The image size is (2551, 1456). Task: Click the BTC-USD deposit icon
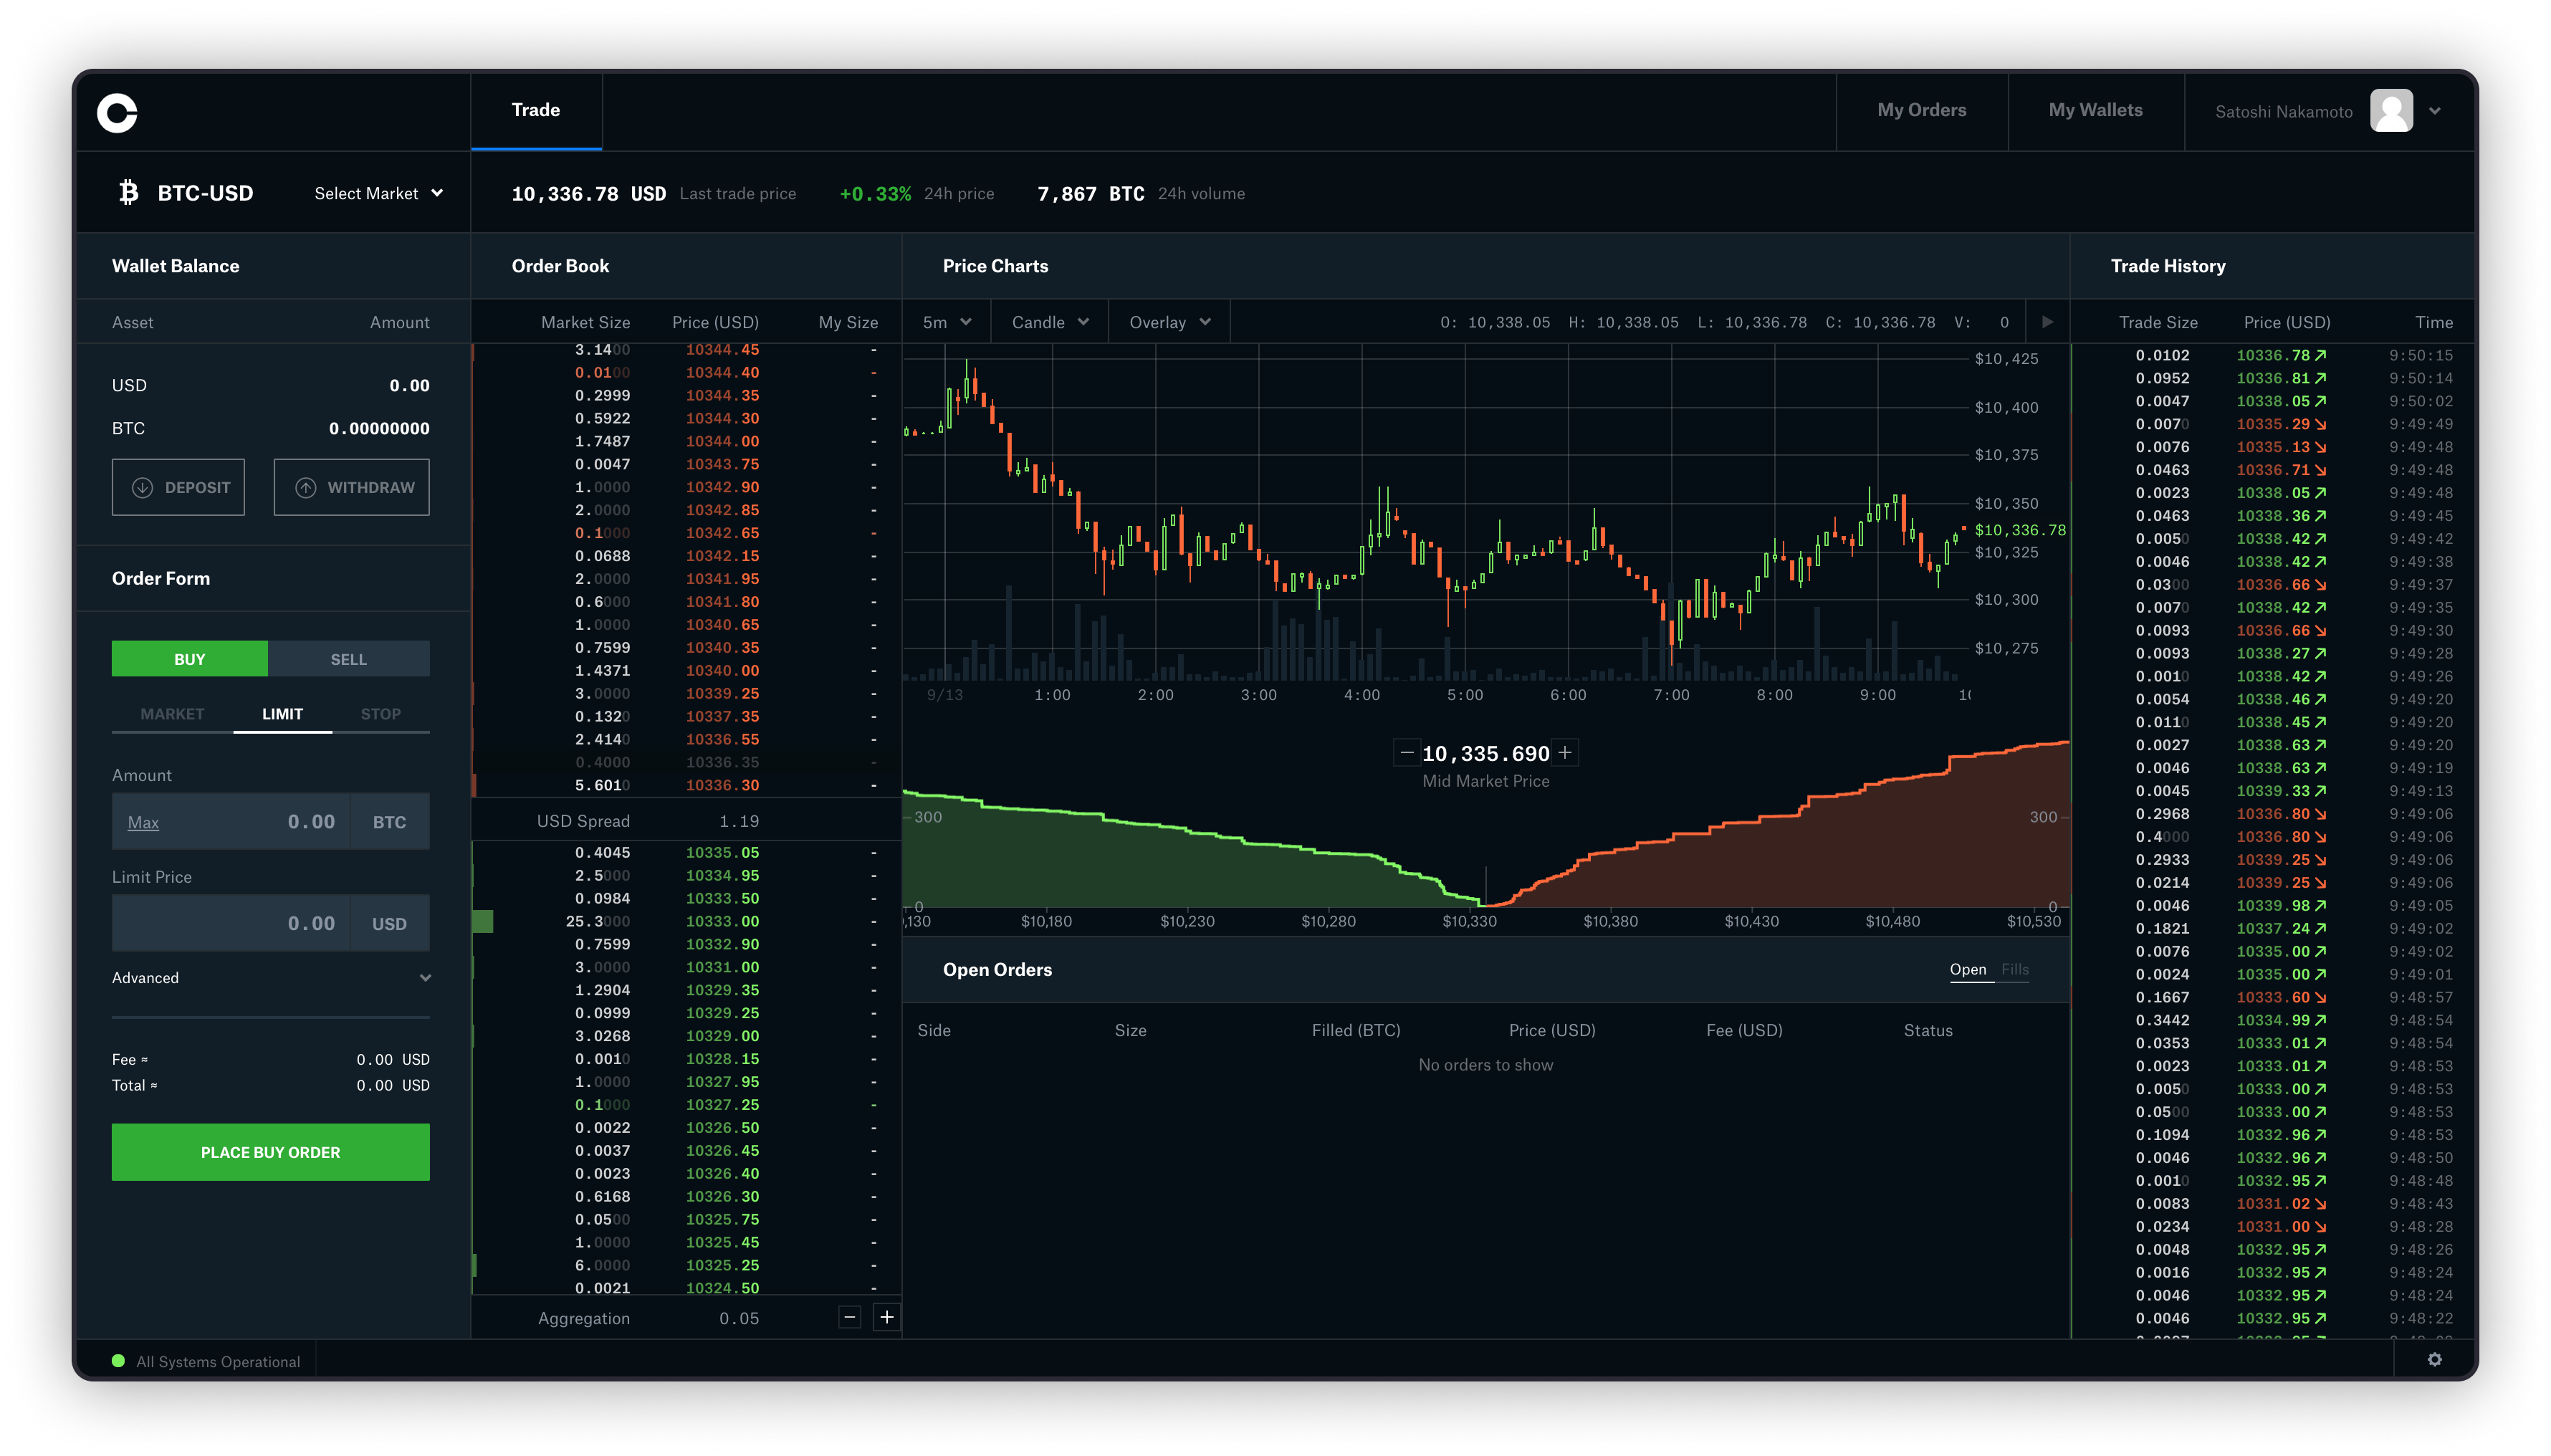pos(142,487)
